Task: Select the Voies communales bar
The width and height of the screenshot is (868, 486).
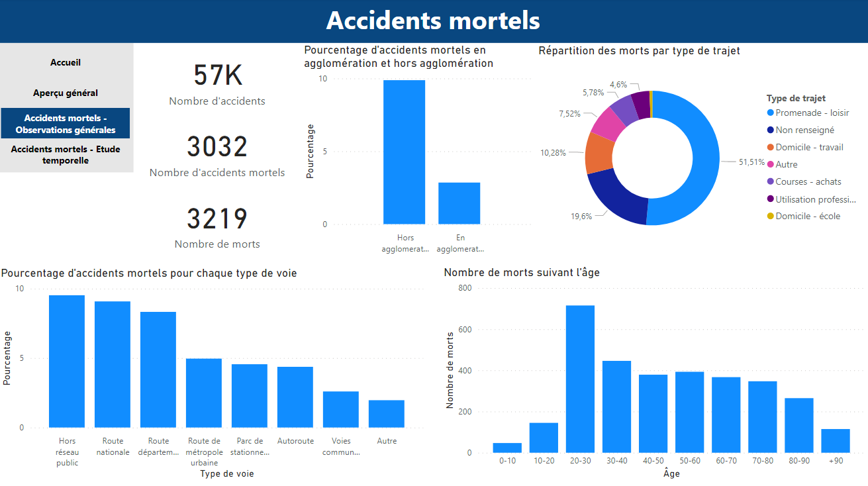Action: point(341,409)
